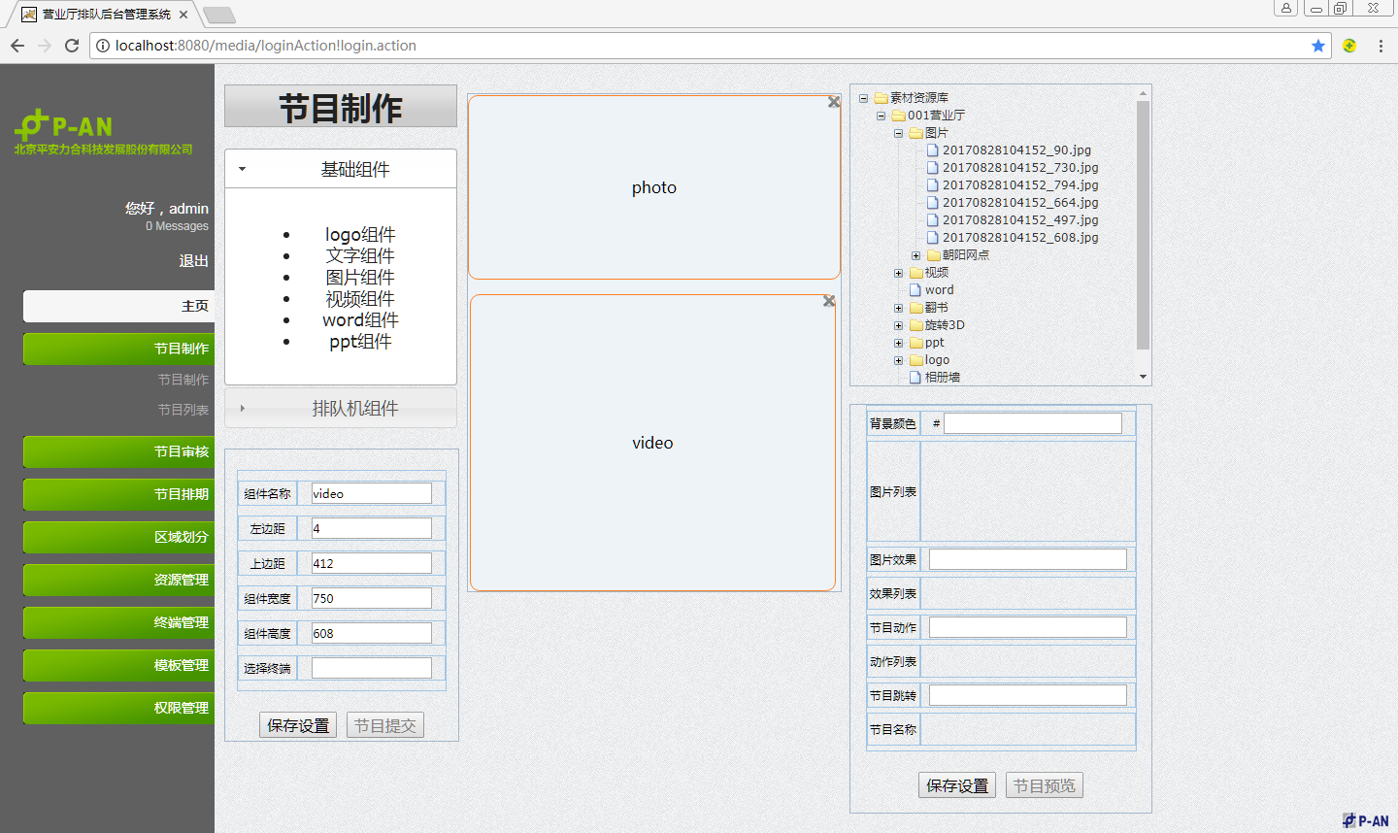This screenshot has height=833, width=1398.
Task: Select the 相册墙 file in tree
Action: (x=943, y=377)
